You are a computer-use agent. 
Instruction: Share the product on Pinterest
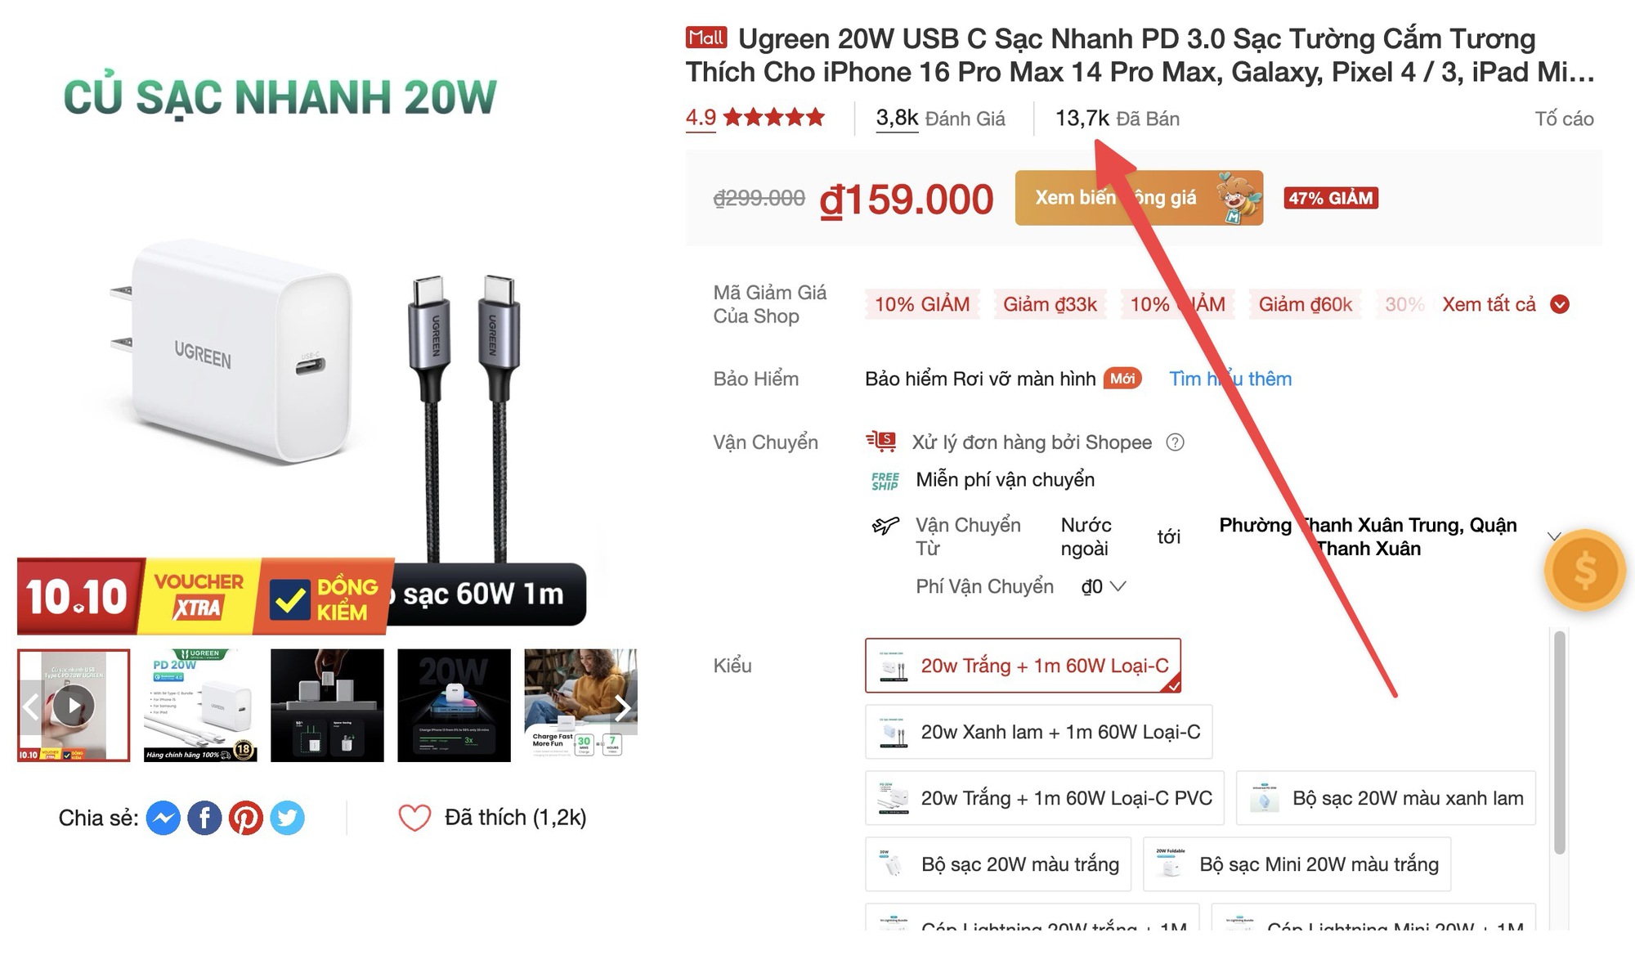click(x=246, y=817)
